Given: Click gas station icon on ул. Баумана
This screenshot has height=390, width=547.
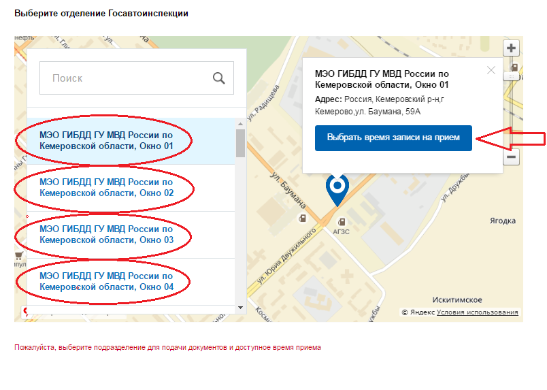Looking at the screenshot, I should click(x=301, y=218).
